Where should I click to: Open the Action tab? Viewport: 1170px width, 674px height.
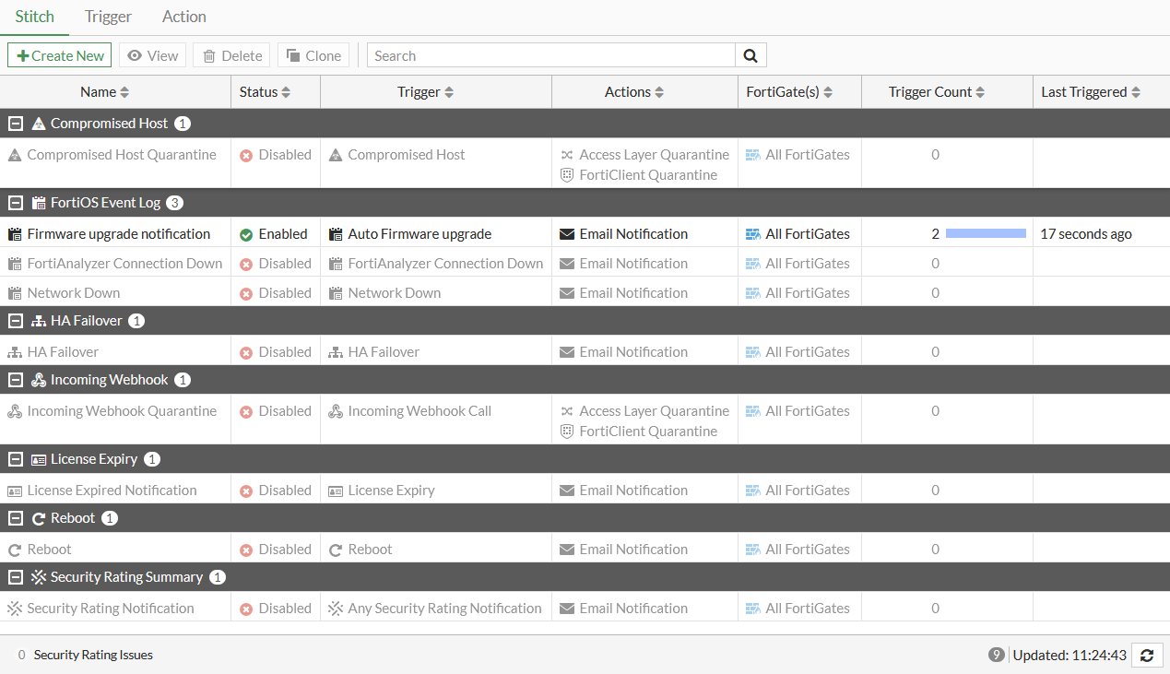(183, 17)
